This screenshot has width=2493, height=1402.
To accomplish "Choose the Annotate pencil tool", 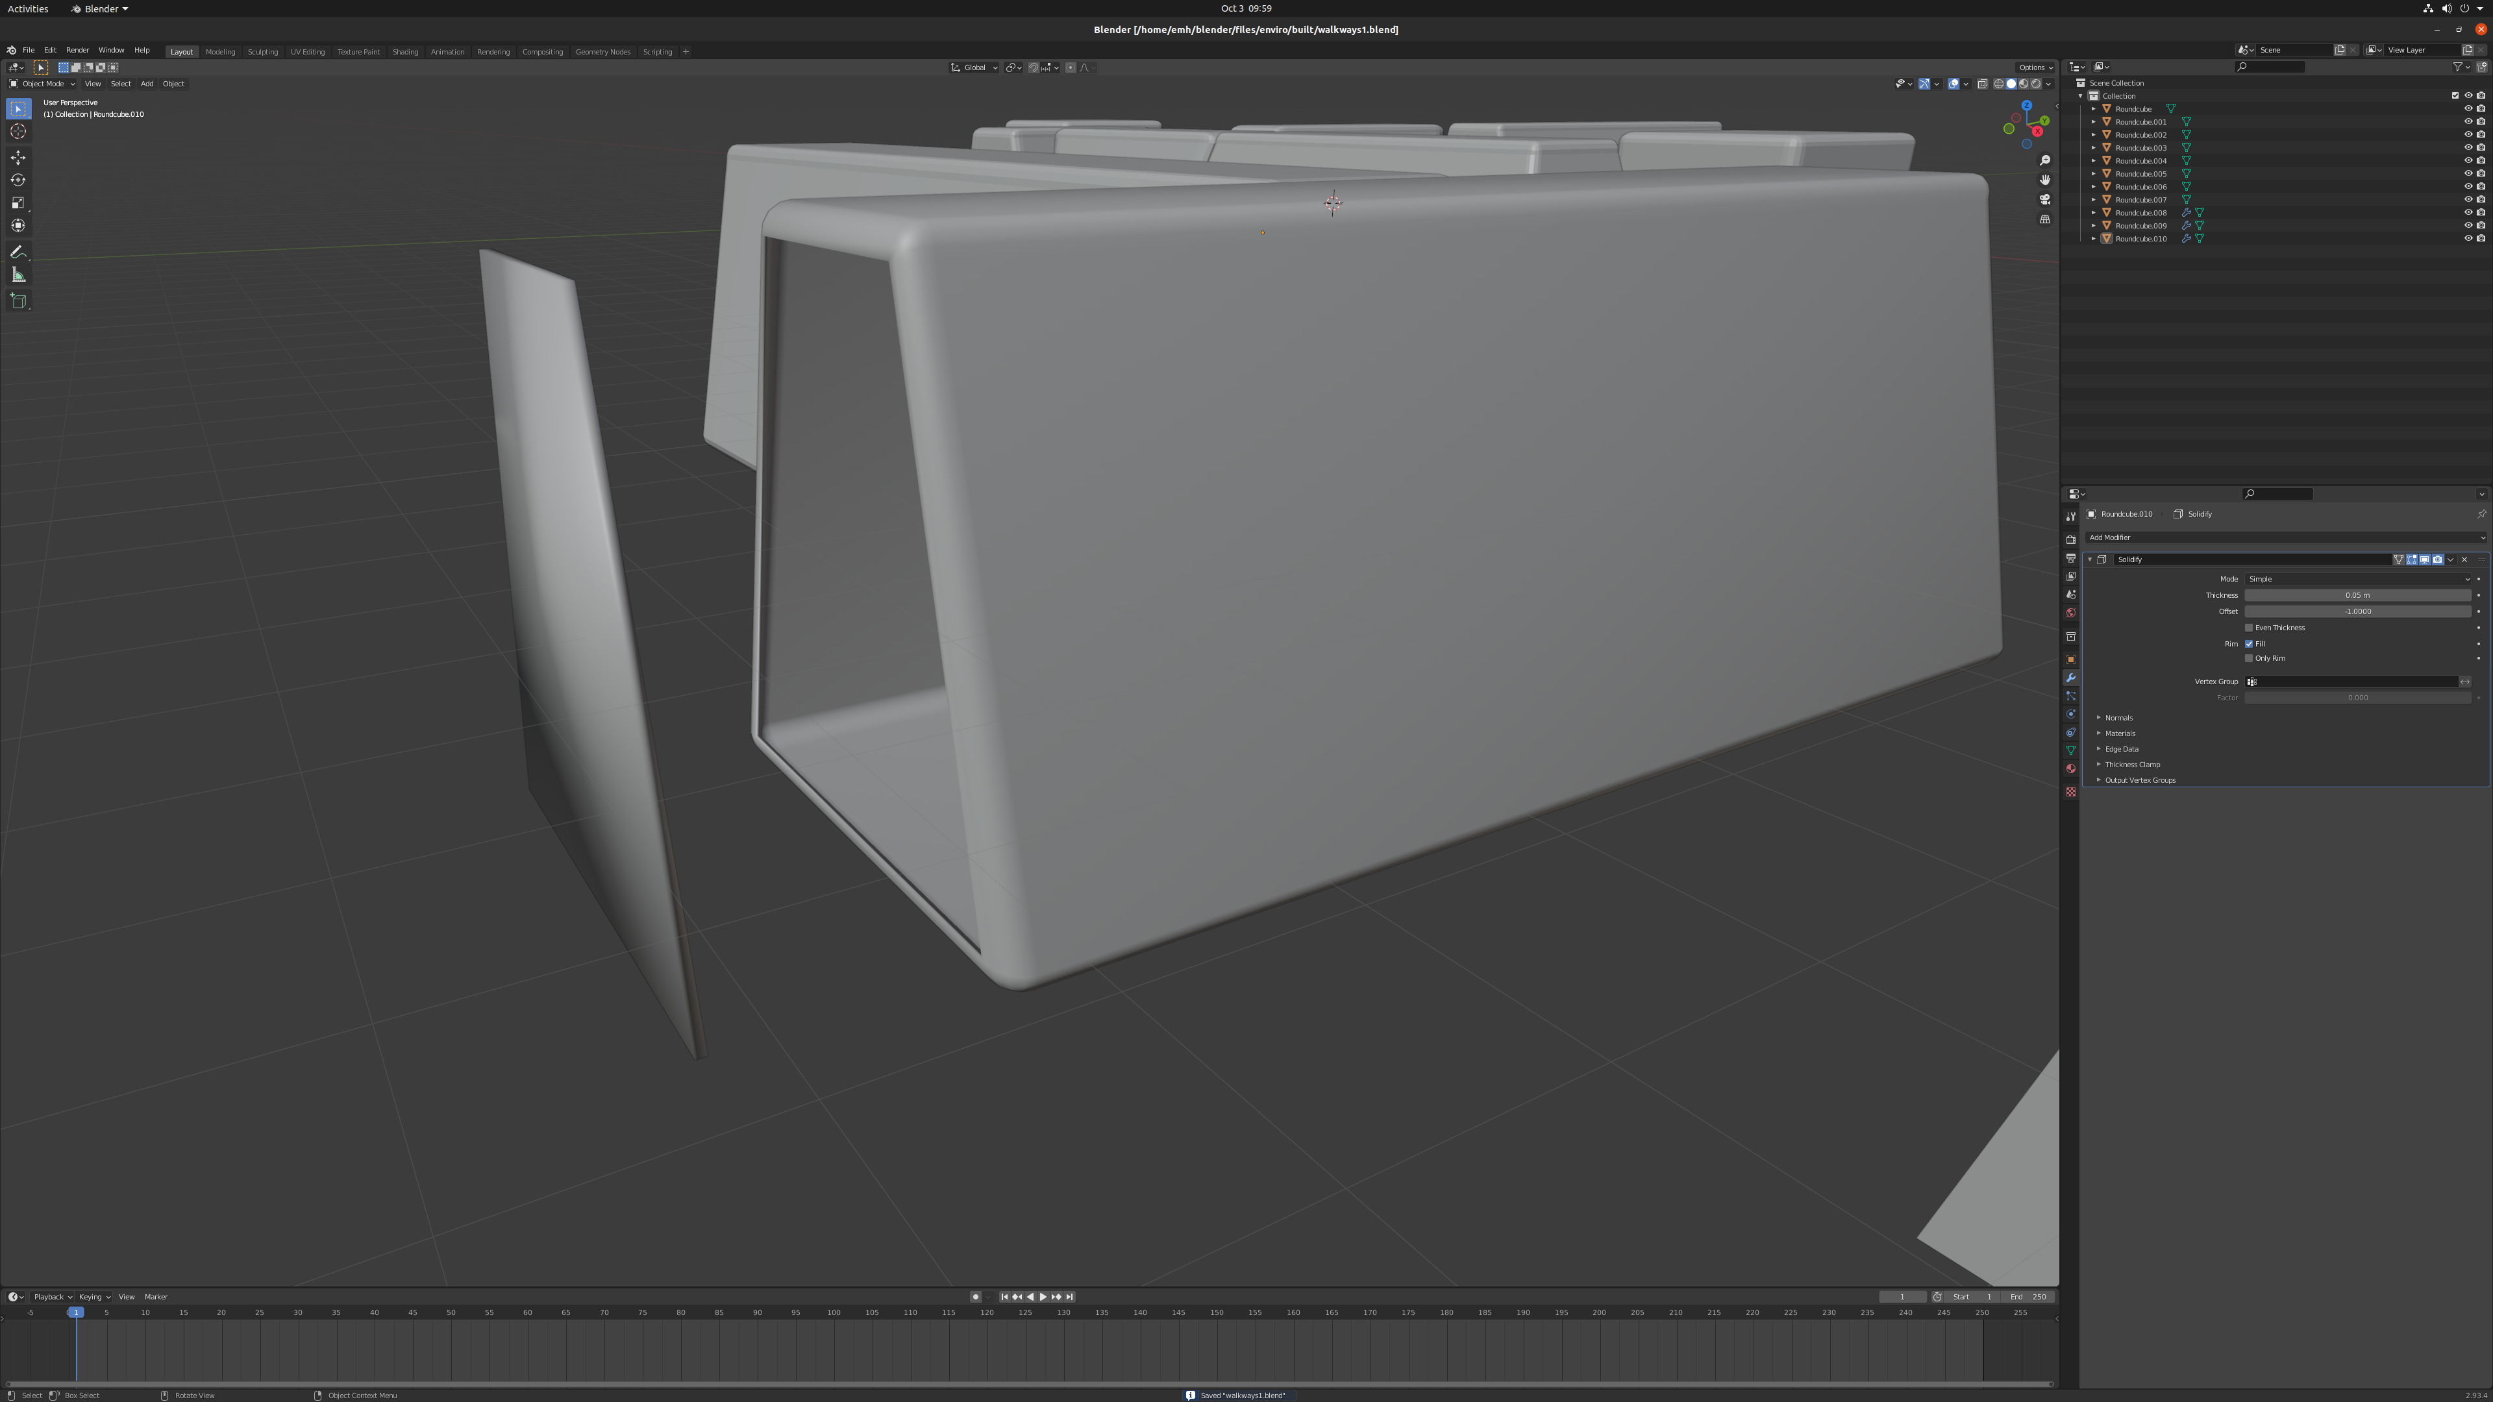I will click(x=18, y=252).
